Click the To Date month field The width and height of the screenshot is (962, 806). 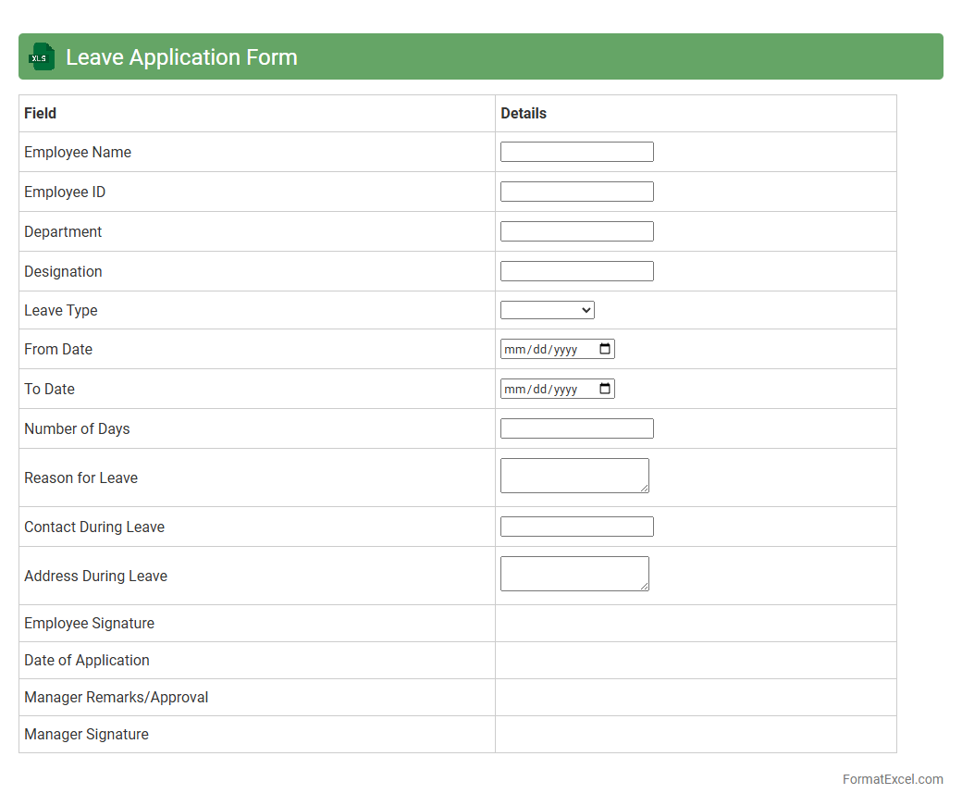pyautogui.click(x=514, y=389)
